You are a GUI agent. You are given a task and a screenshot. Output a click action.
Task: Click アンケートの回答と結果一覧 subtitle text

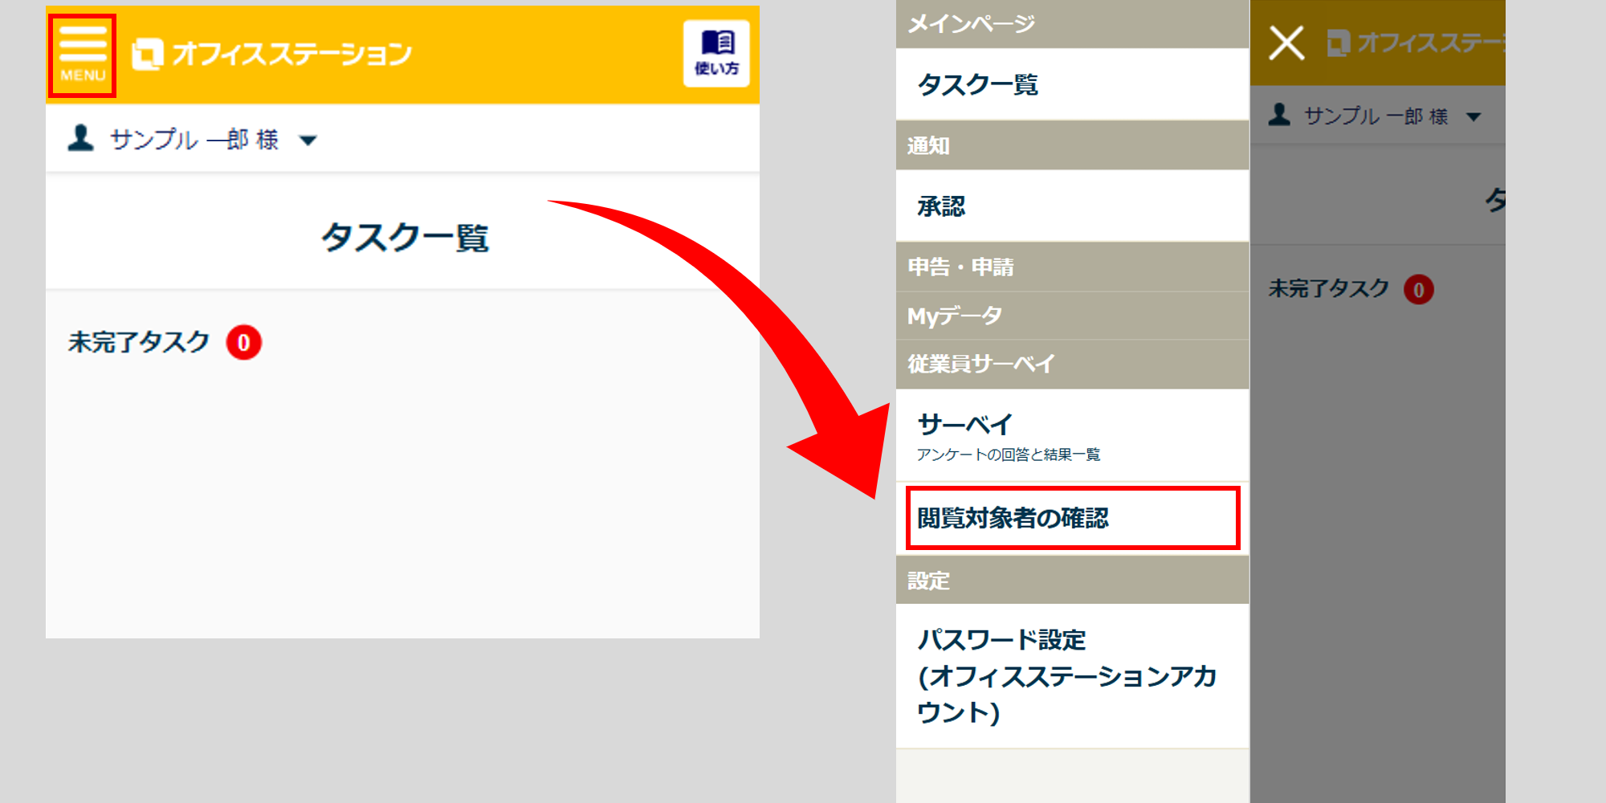(1008, 454)
